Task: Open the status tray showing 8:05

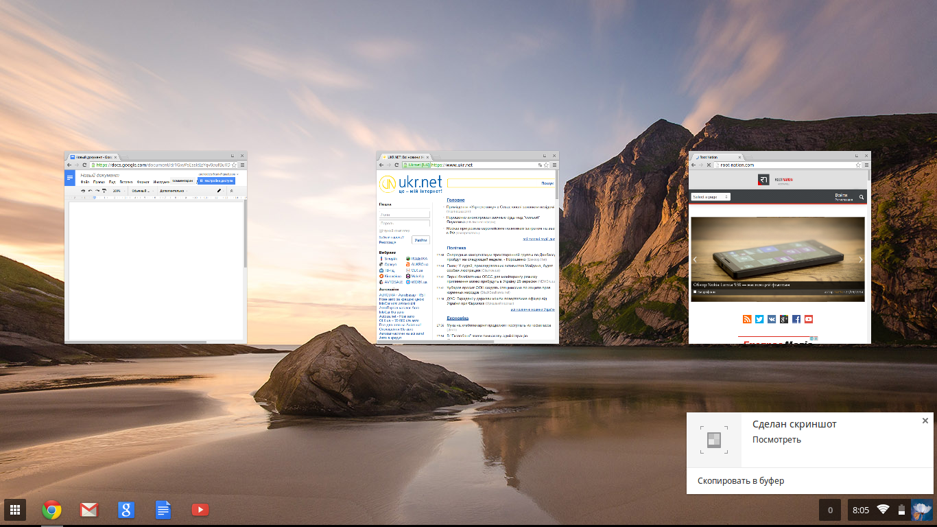Action: 890,510
